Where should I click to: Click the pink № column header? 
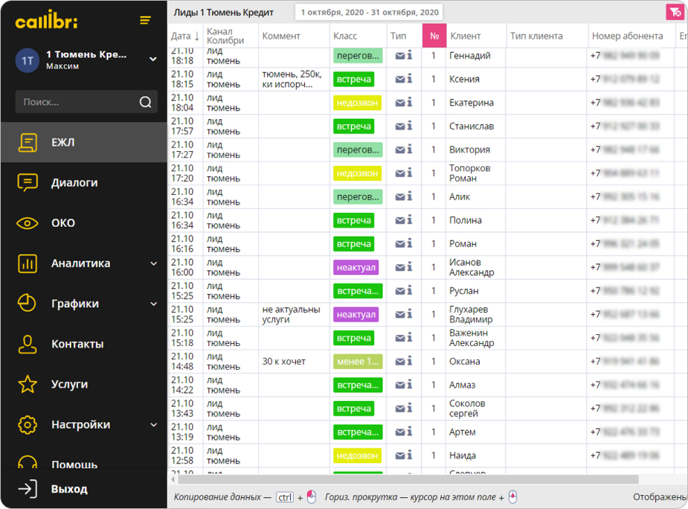coord(434,36)
